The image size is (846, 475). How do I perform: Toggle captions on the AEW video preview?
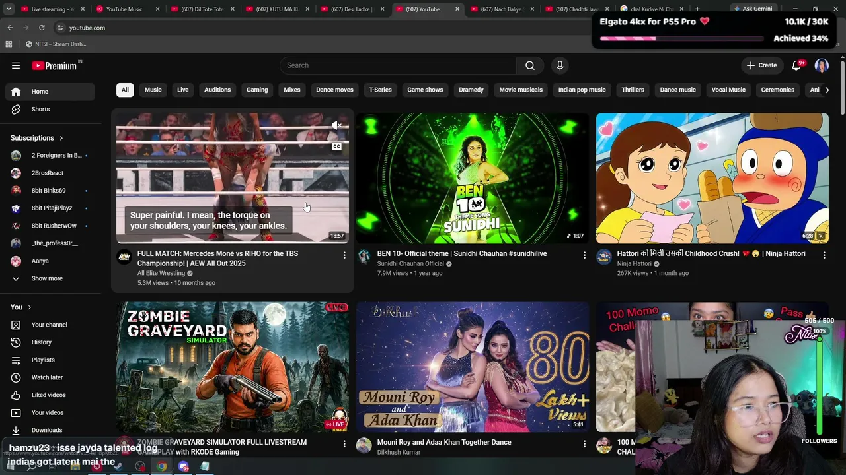point(336,146)
